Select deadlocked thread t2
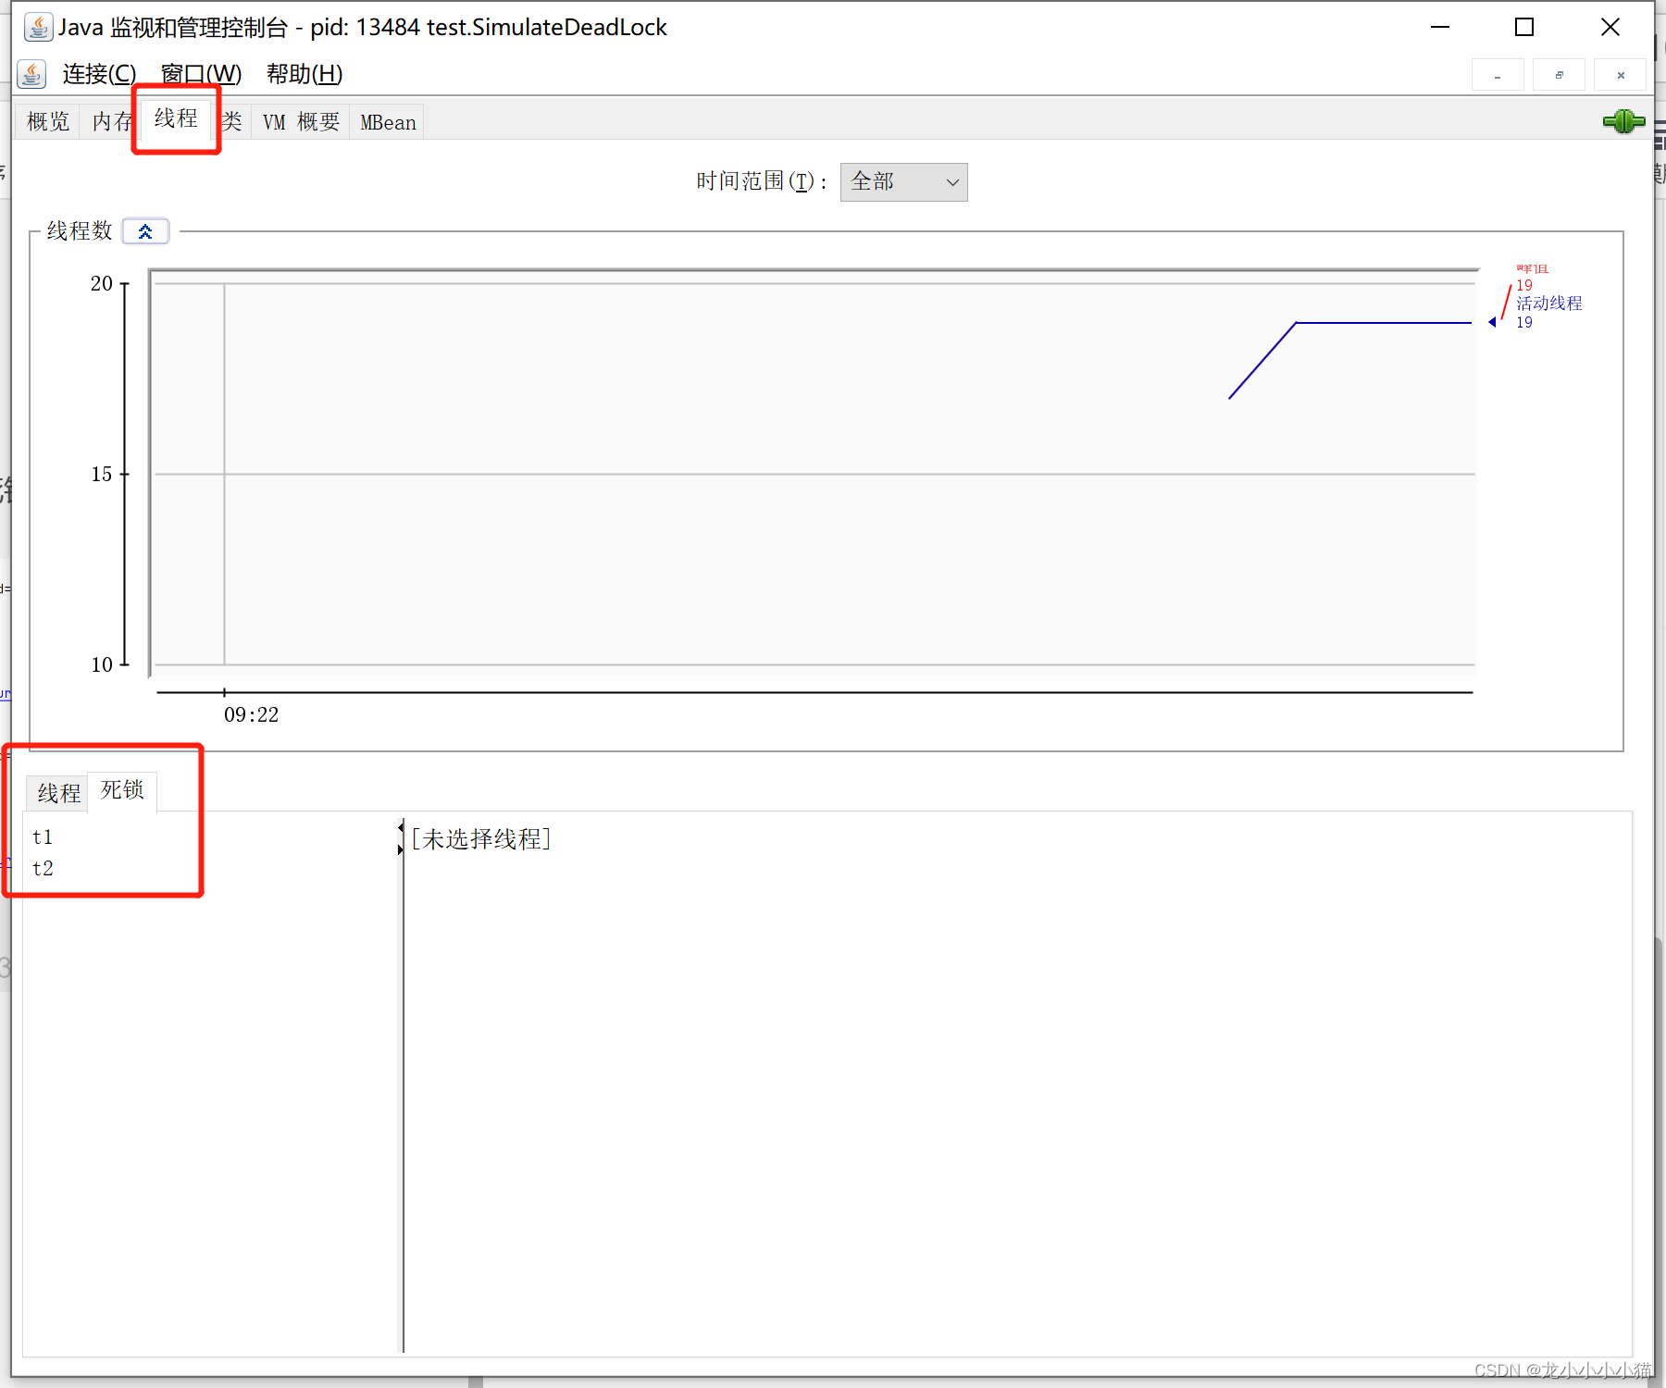The image size is (1666, 1388). coord(43,869)
